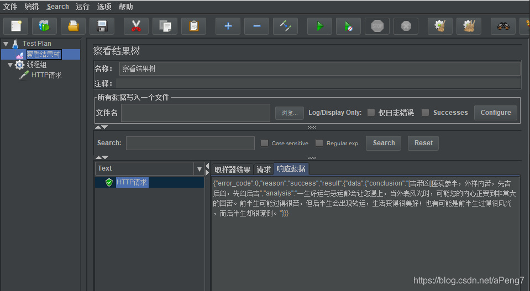Switch to the 取样器结果 tab

233,169
